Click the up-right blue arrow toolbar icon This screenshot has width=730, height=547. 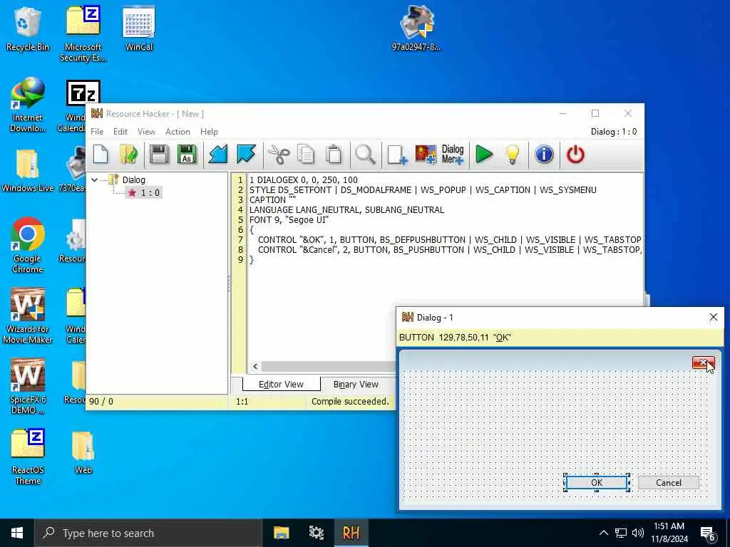(246, 155)
